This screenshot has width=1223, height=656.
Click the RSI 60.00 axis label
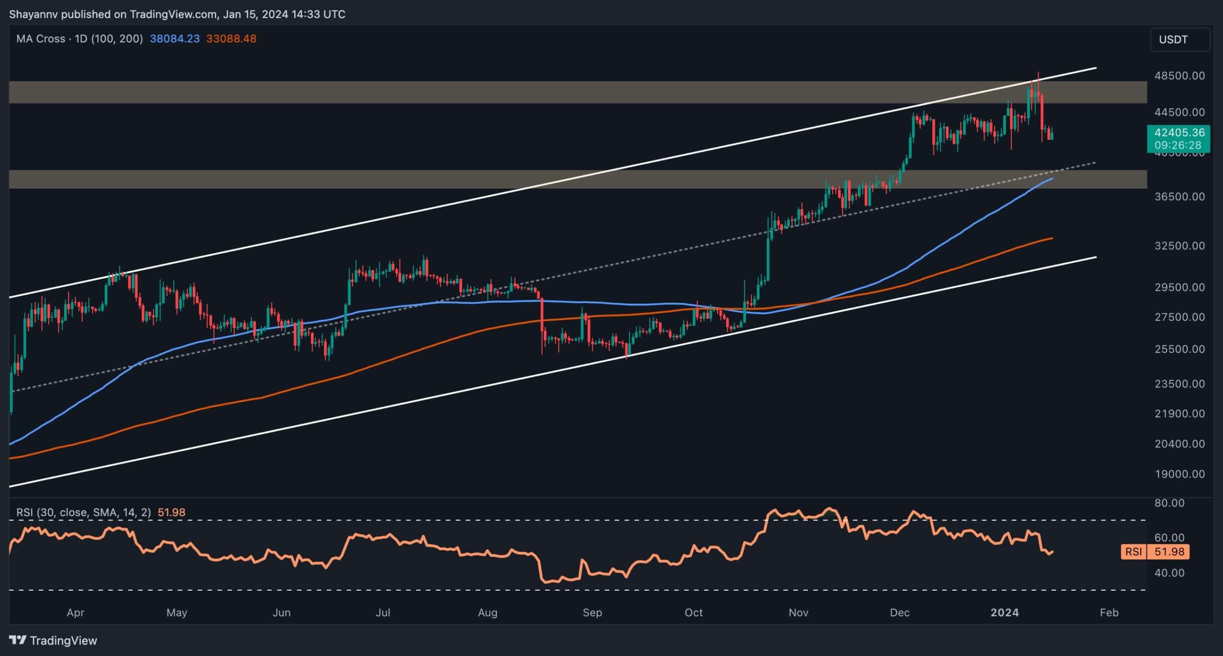1169,538
